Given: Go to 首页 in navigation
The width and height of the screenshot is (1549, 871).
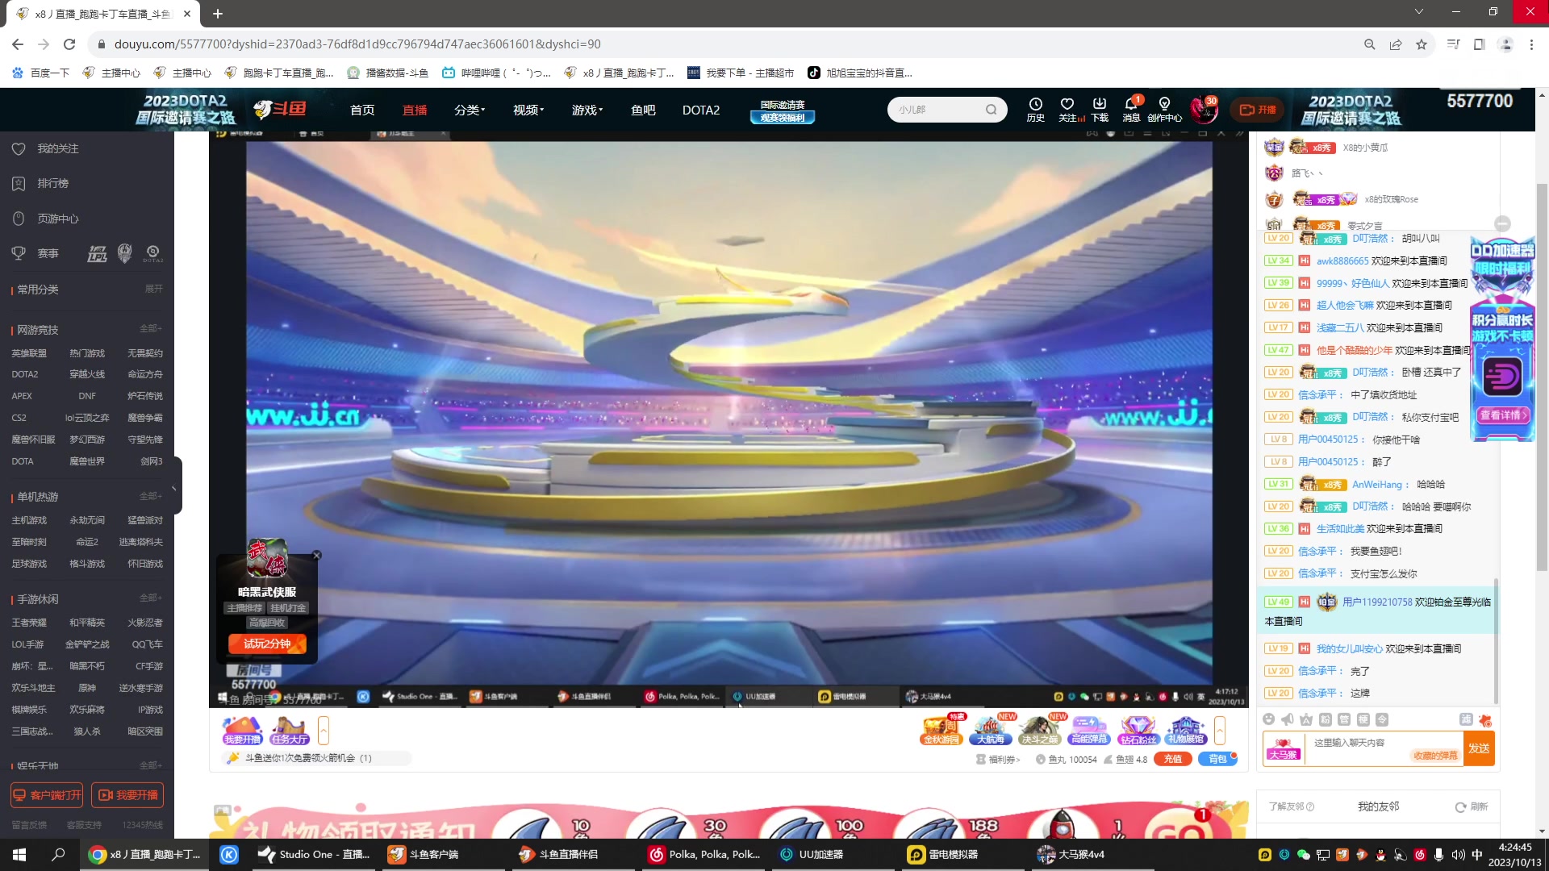Looking at the screenshot, I should (x=362, y=110).
